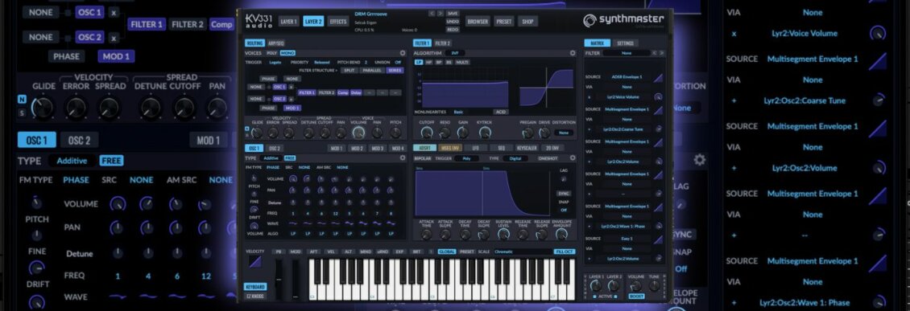Viewport: 910px width, 311px height.
Task: Click the envelope Release Time knob
Action: (x=523, y=235)
